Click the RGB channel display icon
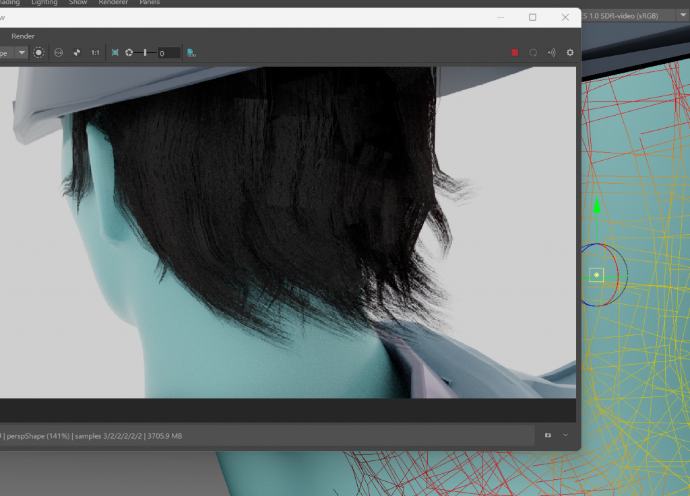 pos(59,52)
